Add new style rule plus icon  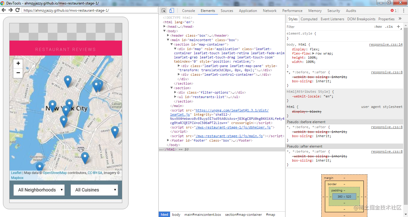click(398, 27)
